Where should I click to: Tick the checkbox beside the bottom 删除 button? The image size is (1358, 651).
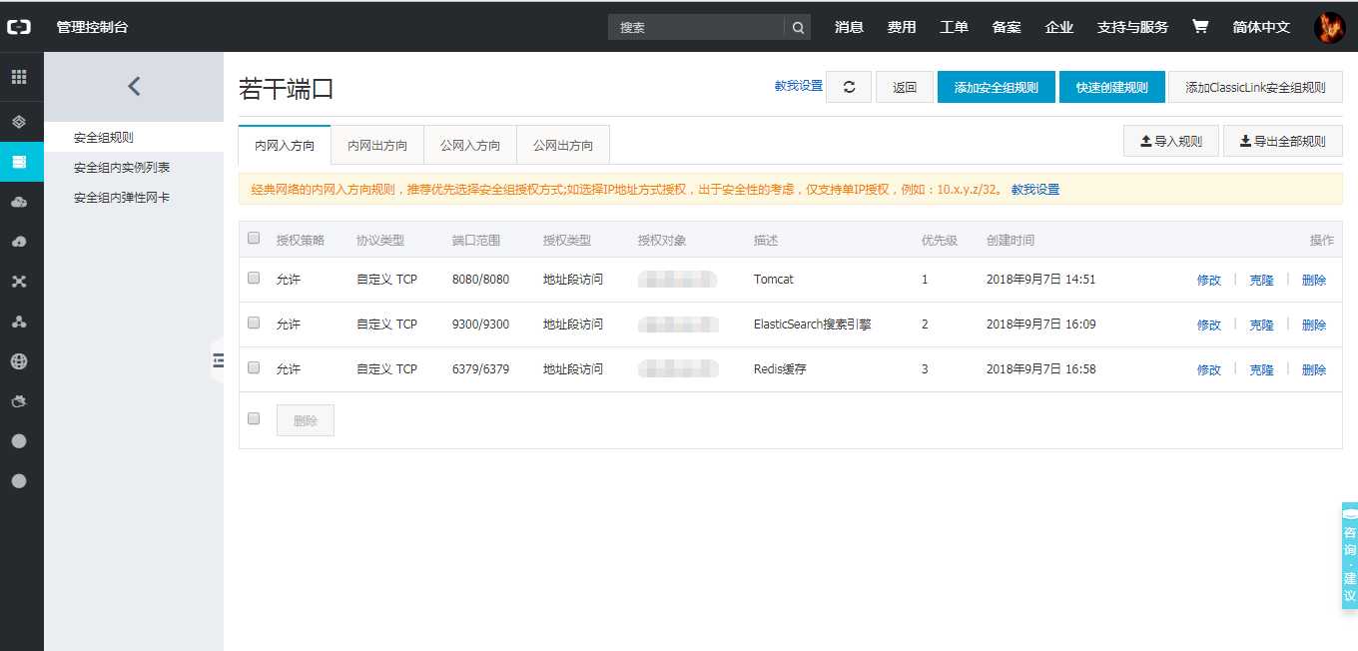coord(254,418)
